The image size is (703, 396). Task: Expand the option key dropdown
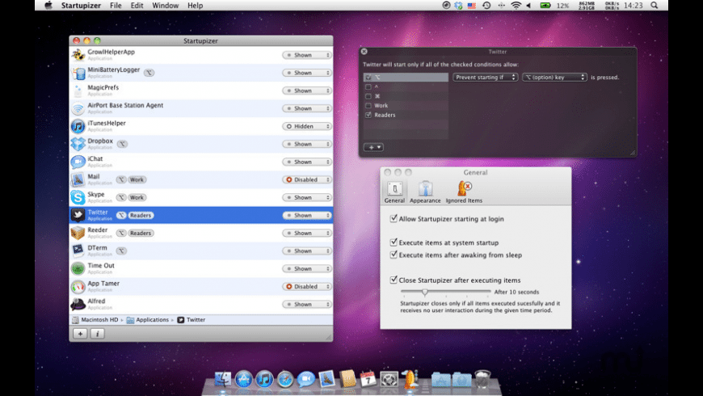click(554, 78)
